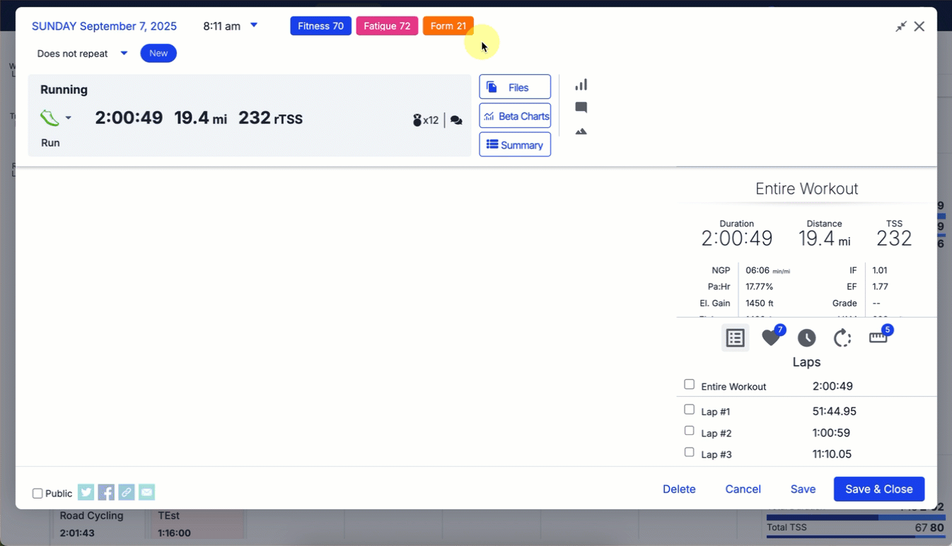The width and height of the screenshot is (952, 546).
Task: Select the laps list icon
Action: pos(735,338)
